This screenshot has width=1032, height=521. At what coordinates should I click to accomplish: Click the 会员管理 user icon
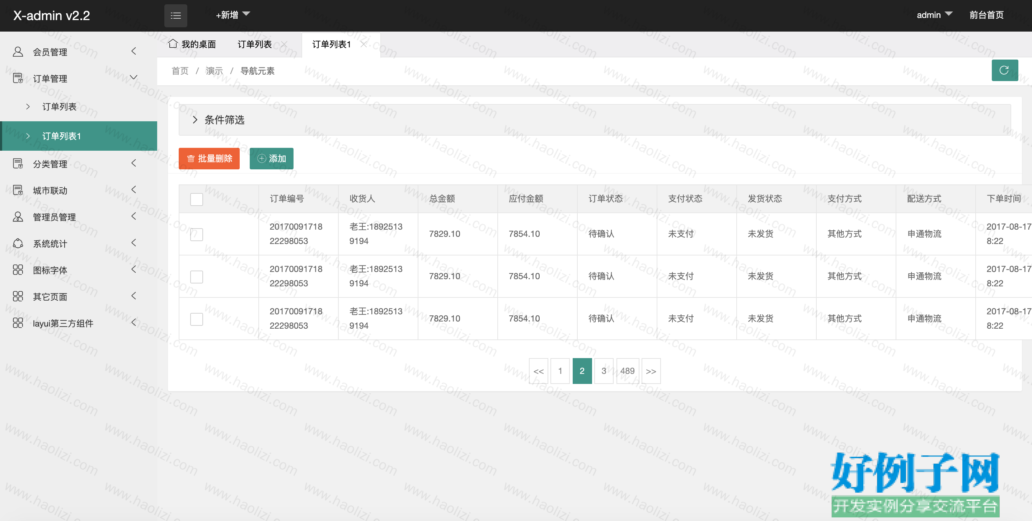click(18, 52)
